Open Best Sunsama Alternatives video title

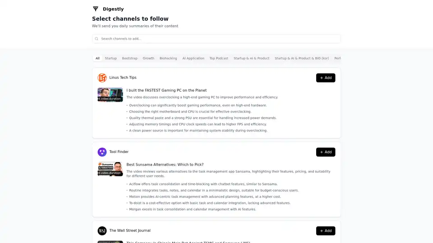[165, 165]
